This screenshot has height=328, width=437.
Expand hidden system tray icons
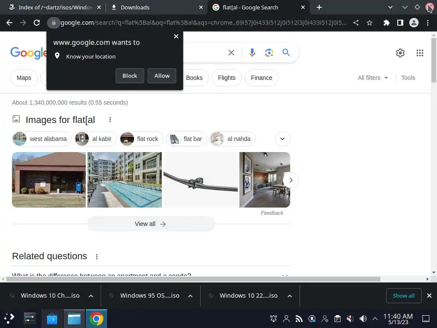pos(375,319)
